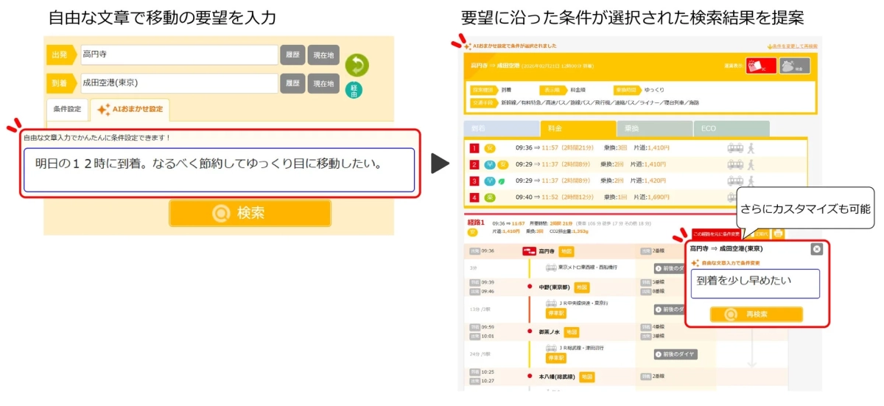Viewport: 884px width, 406px height.
Task: Select the red IC fare display toggle
Action: 761,66
